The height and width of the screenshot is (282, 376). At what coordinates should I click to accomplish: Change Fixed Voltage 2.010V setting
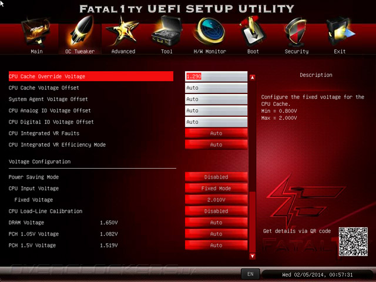[216, 200]
